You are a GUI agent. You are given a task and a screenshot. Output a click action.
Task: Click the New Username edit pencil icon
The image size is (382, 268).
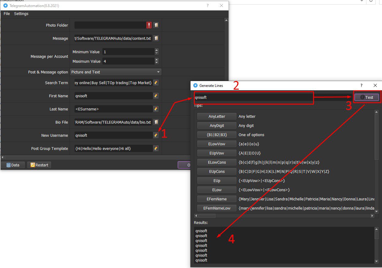click(156, 135)
